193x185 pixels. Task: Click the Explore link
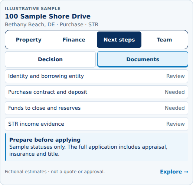(174, 172)
